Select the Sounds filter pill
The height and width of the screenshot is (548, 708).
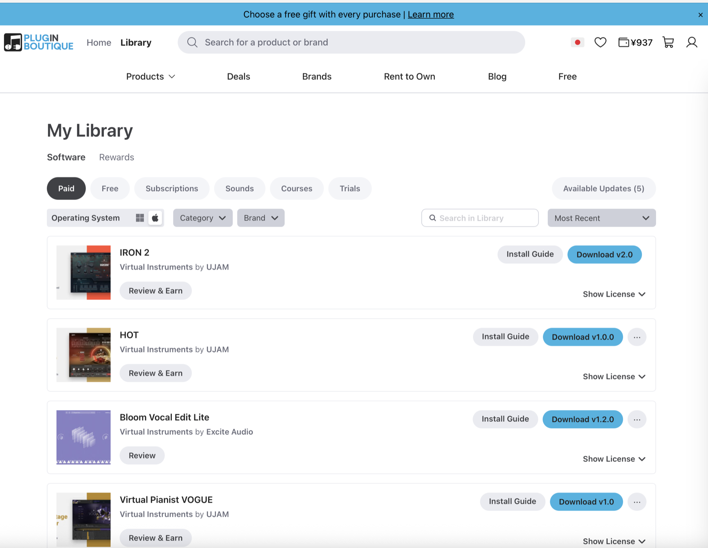coord(240,189)
